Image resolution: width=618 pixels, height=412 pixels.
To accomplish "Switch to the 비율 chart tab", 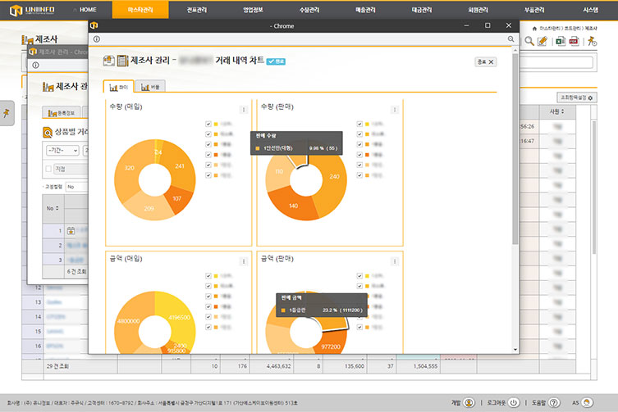I will click(x=150, y=86).
